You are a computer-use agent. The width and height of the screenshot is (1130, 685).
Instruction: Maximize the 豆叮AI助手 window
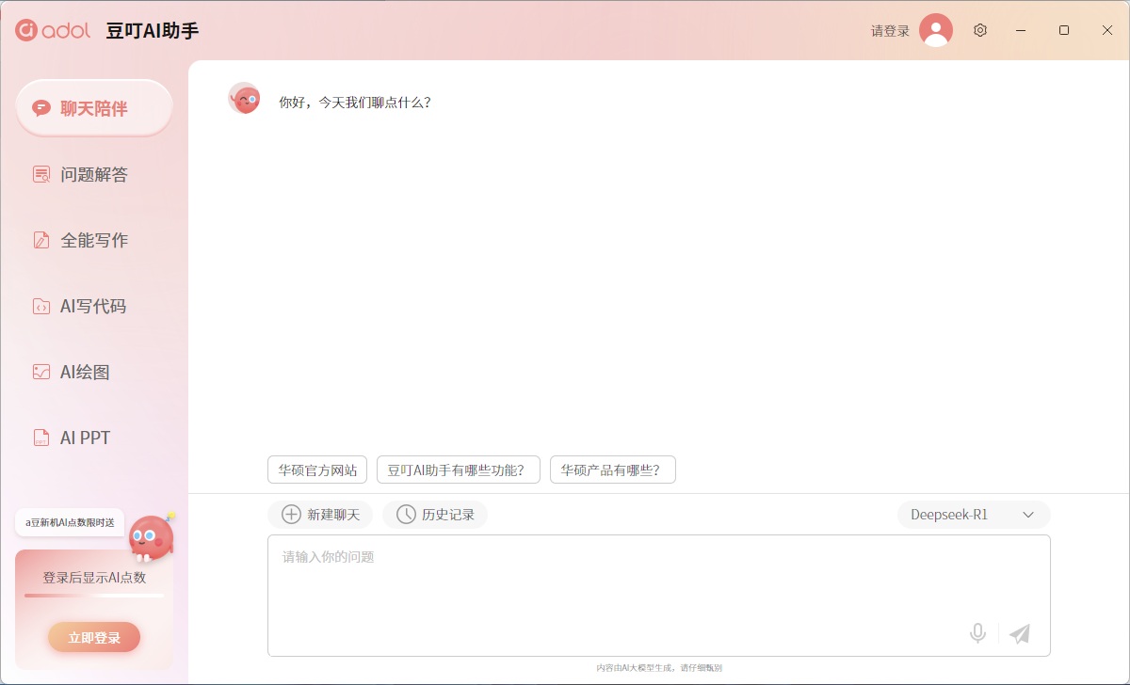[1064, 30]
